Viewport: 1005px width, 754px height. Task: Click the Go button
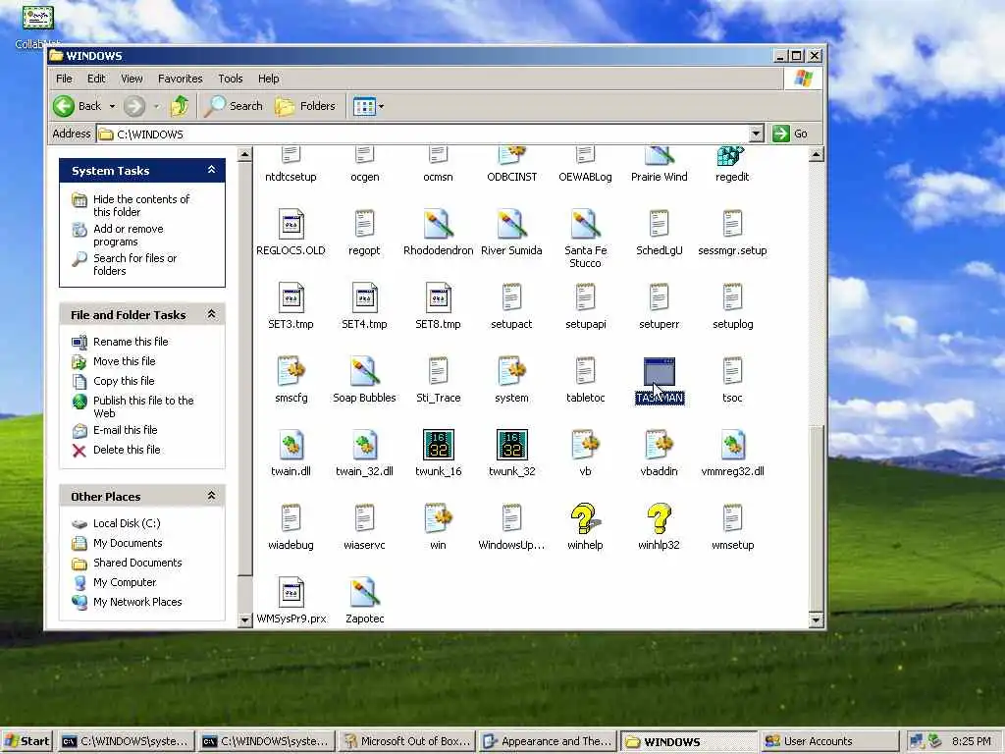pyautogui.click(x=790, y=134)
